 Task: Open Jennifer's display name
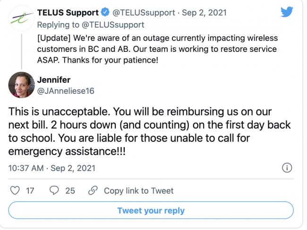pos(54,80)
